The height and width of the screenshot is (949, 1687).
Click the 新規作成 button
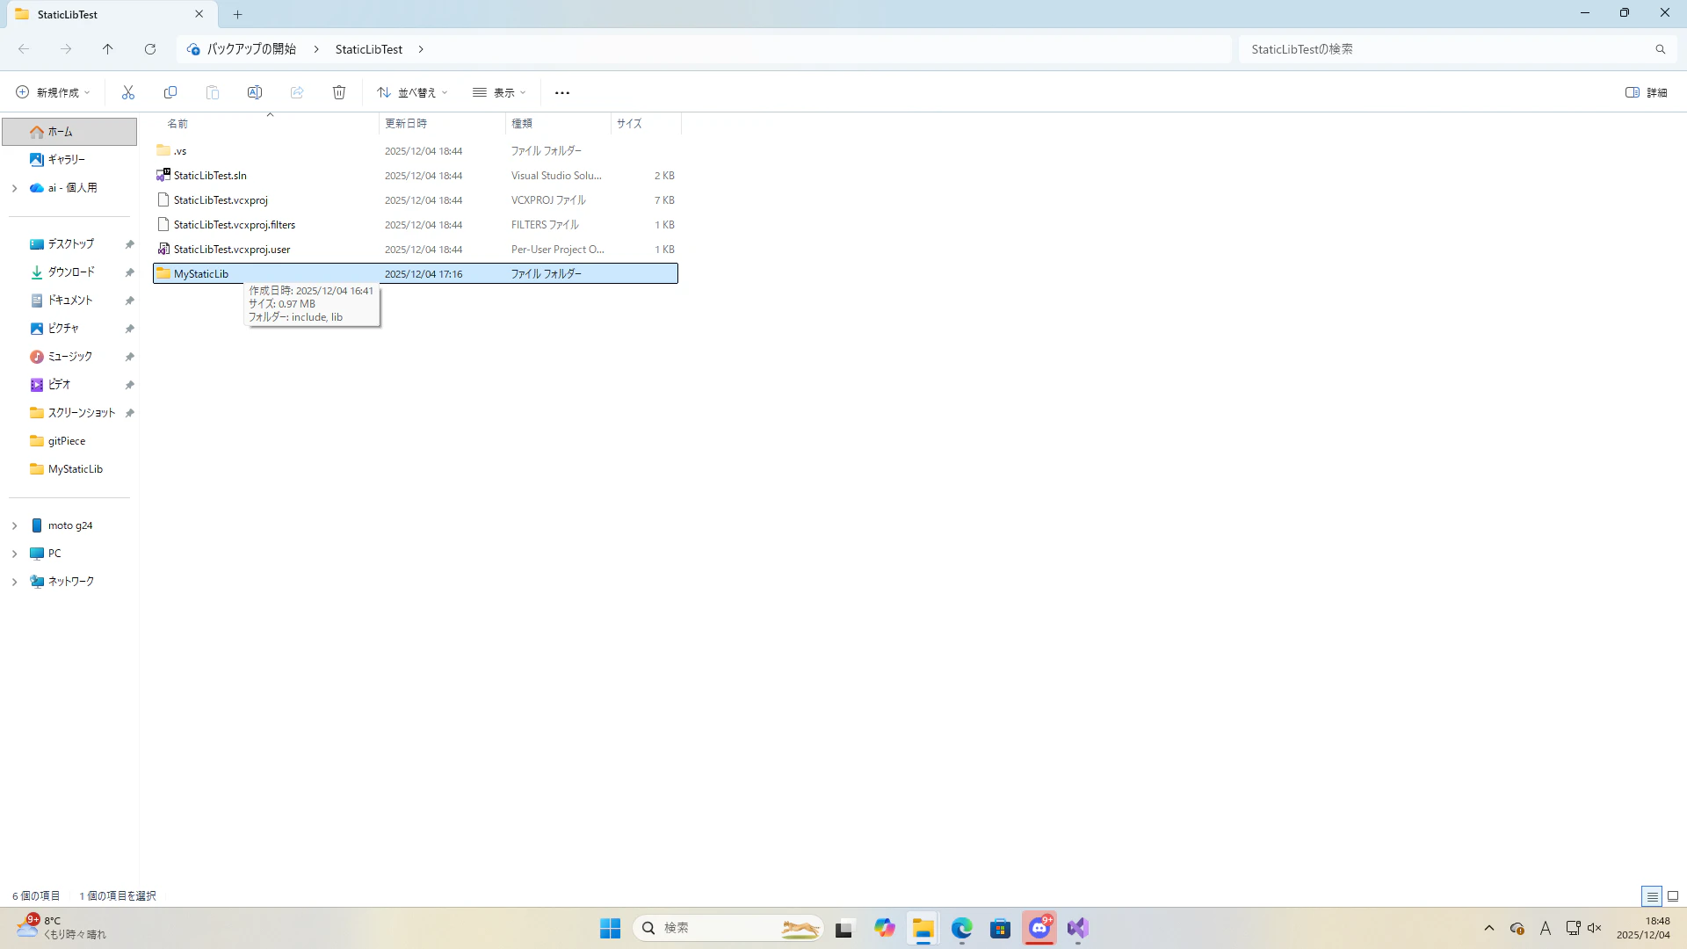[53, 92]
